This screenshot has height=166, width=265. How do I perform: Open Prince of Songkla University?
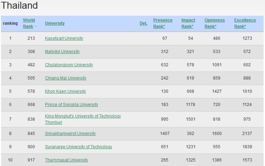[72, 105]
